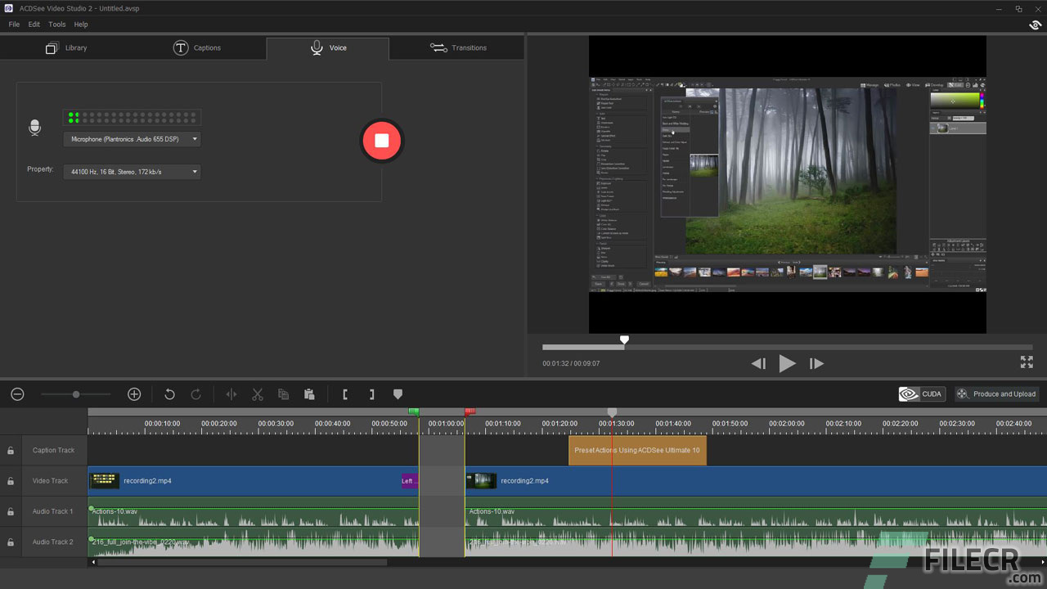The width and height of the screenshot is (1047, 589).
Task: Enter fullscreen preview mode
Action: coord(1027,362)
